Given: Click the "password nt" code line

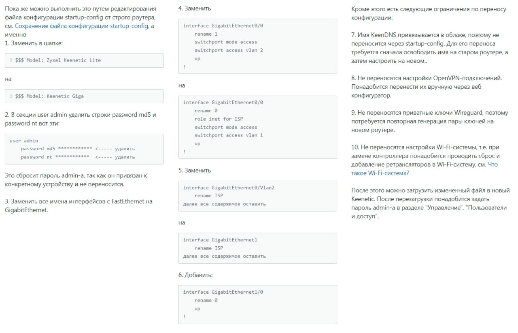Looking at the screenshot, I should (x=55, y=157).
